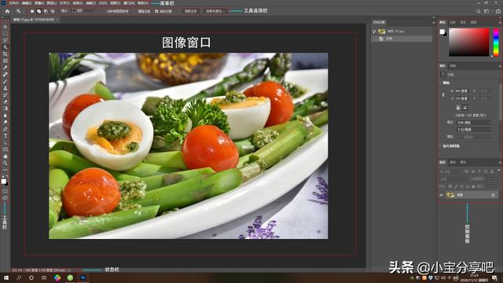Select the Path Selection tool
Screen dimensions: 503x283
point(6,143)
